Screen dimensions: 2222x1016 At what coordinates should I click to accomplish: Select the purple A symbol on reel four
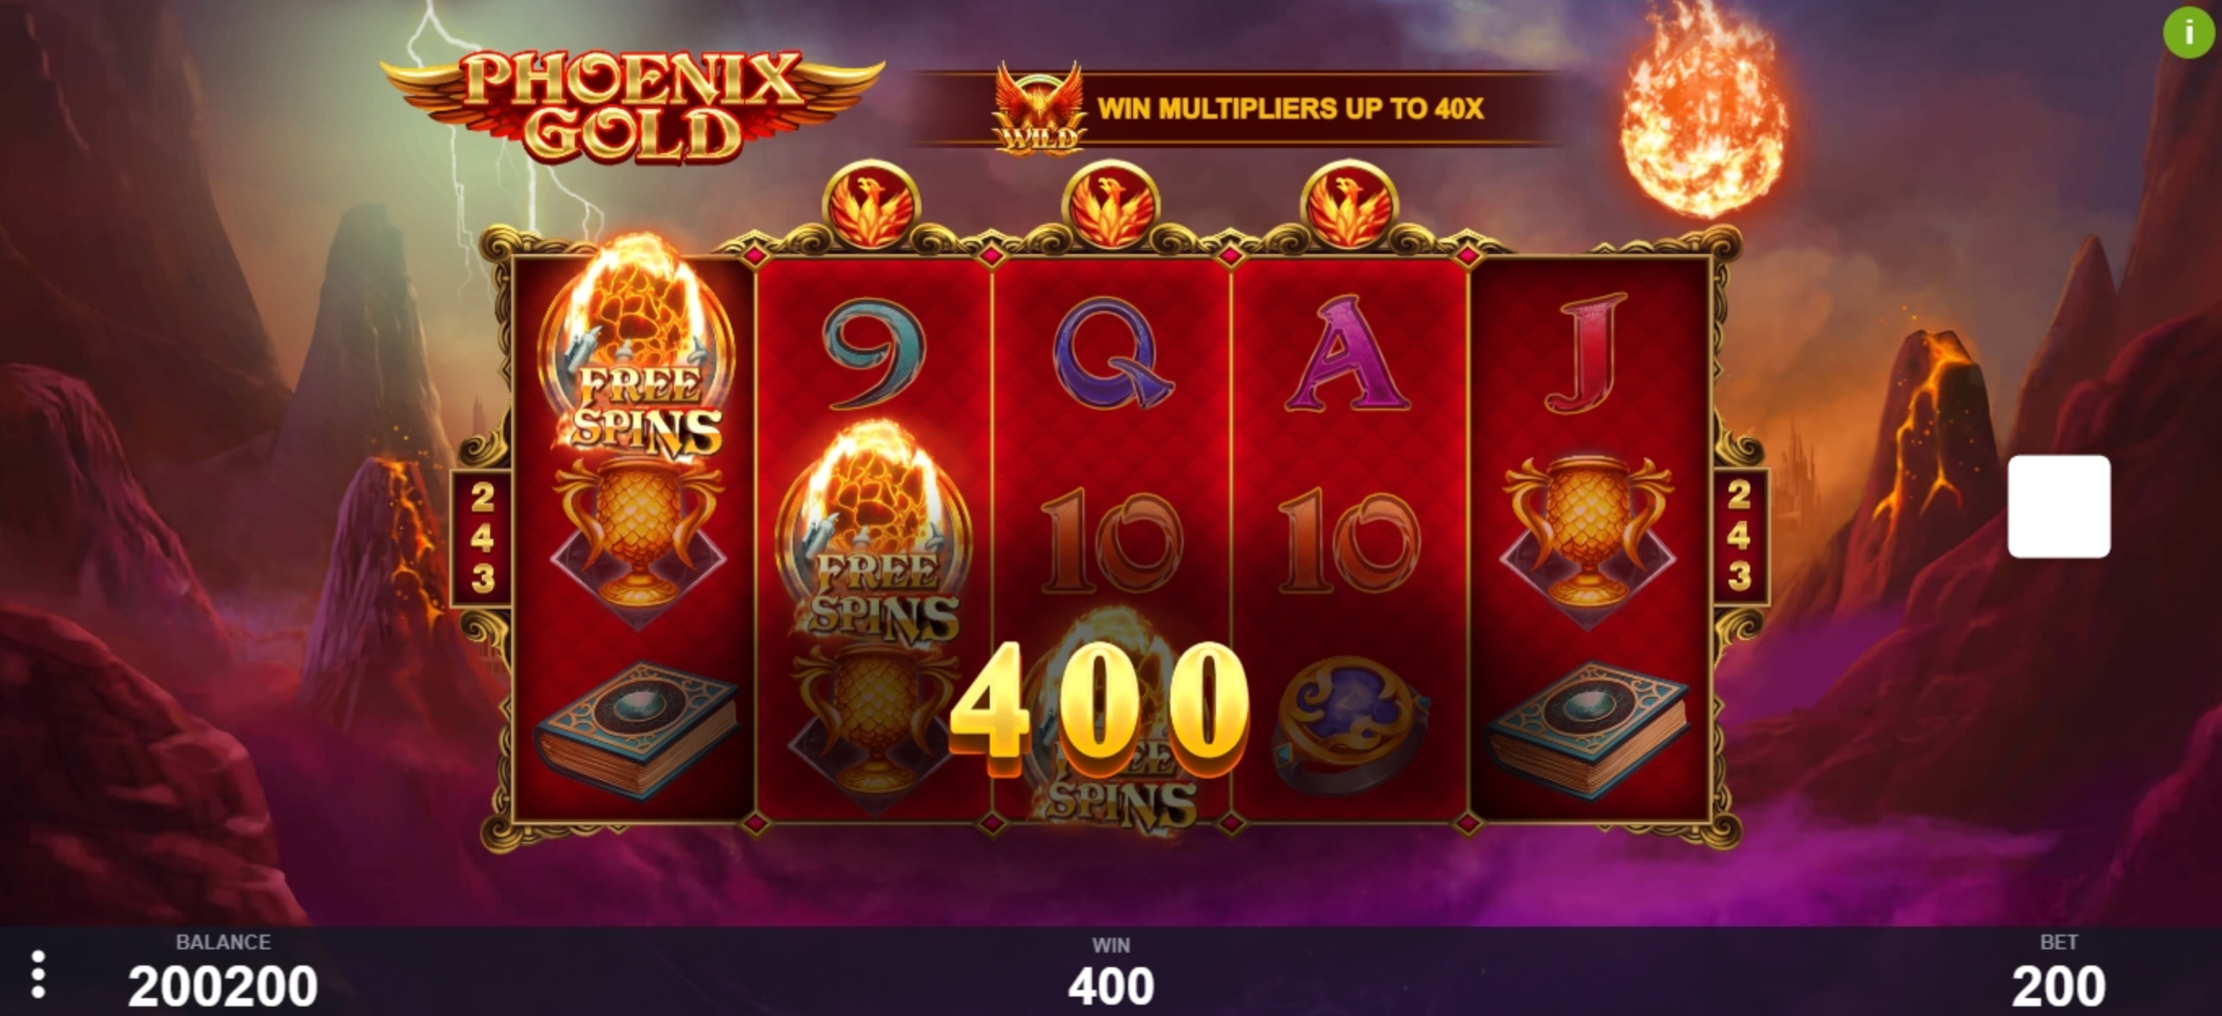[x=1348, y=352]
